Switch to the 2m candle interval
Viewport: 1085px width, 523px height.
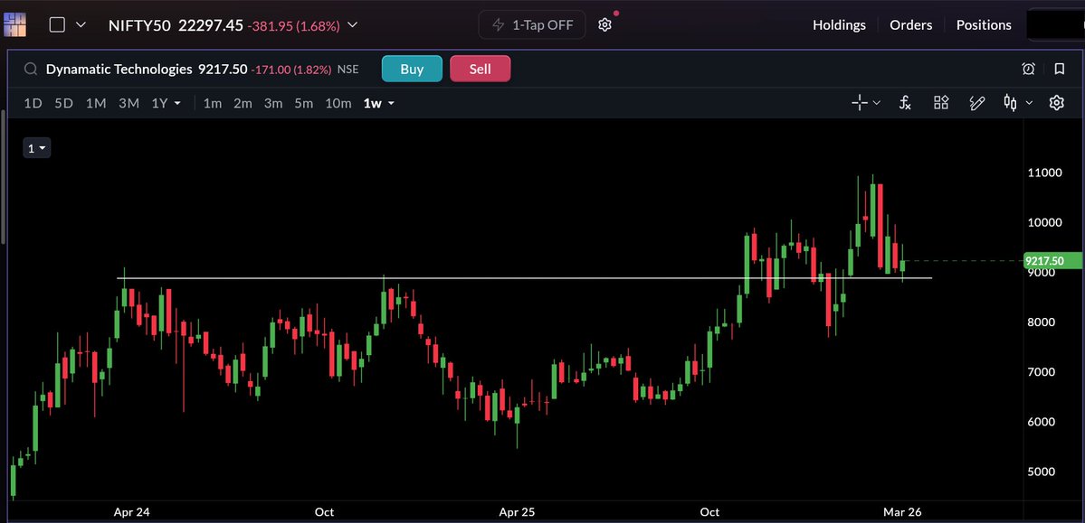(x=243, y=104)
